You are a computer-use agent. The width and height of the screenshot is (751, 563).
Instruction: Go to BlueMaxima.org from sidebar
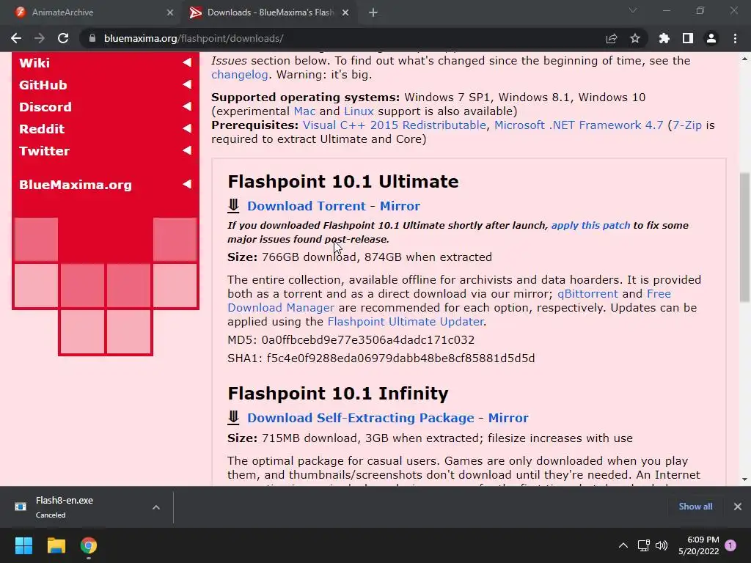(76, 185)
